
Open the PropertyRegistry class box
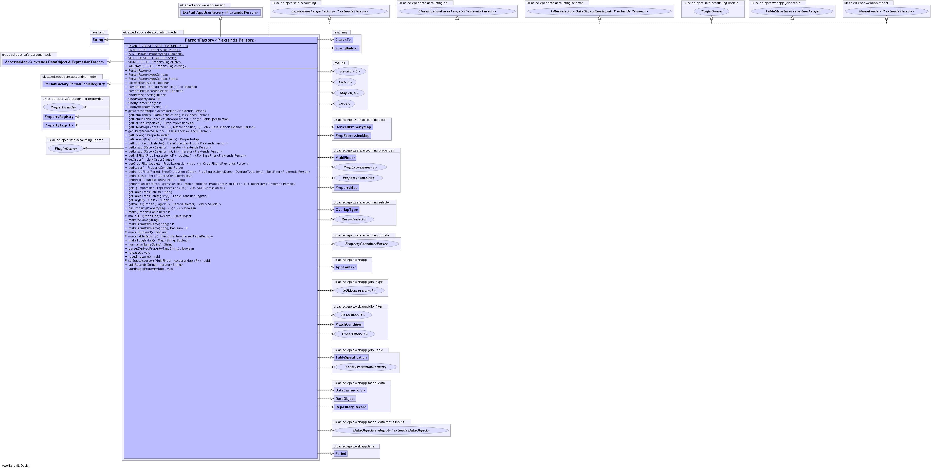click(59, 117)
